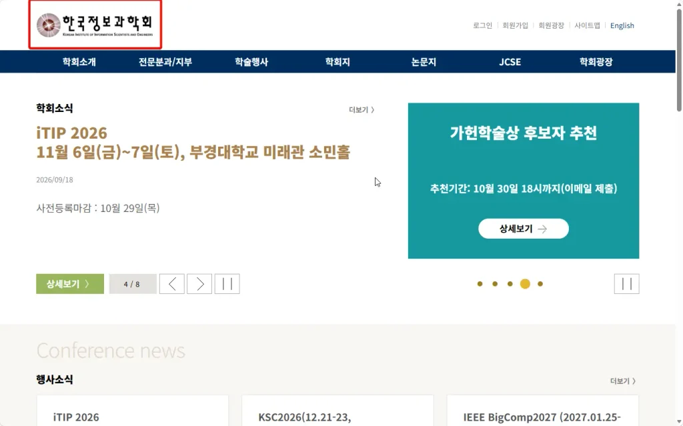Pause the banner carousel
This screenshot has width=683, height=426.
pyautogui.click(x=626, y=284)
